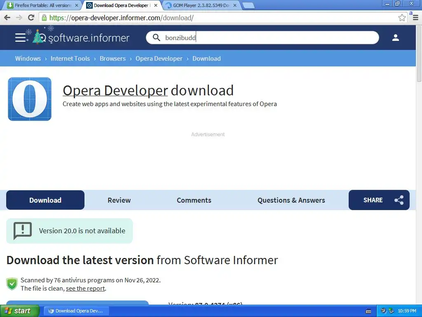Open the 'see the report' link
Image resolution: width=422 pixels, height=317 pixels.
tap(85, 289)
